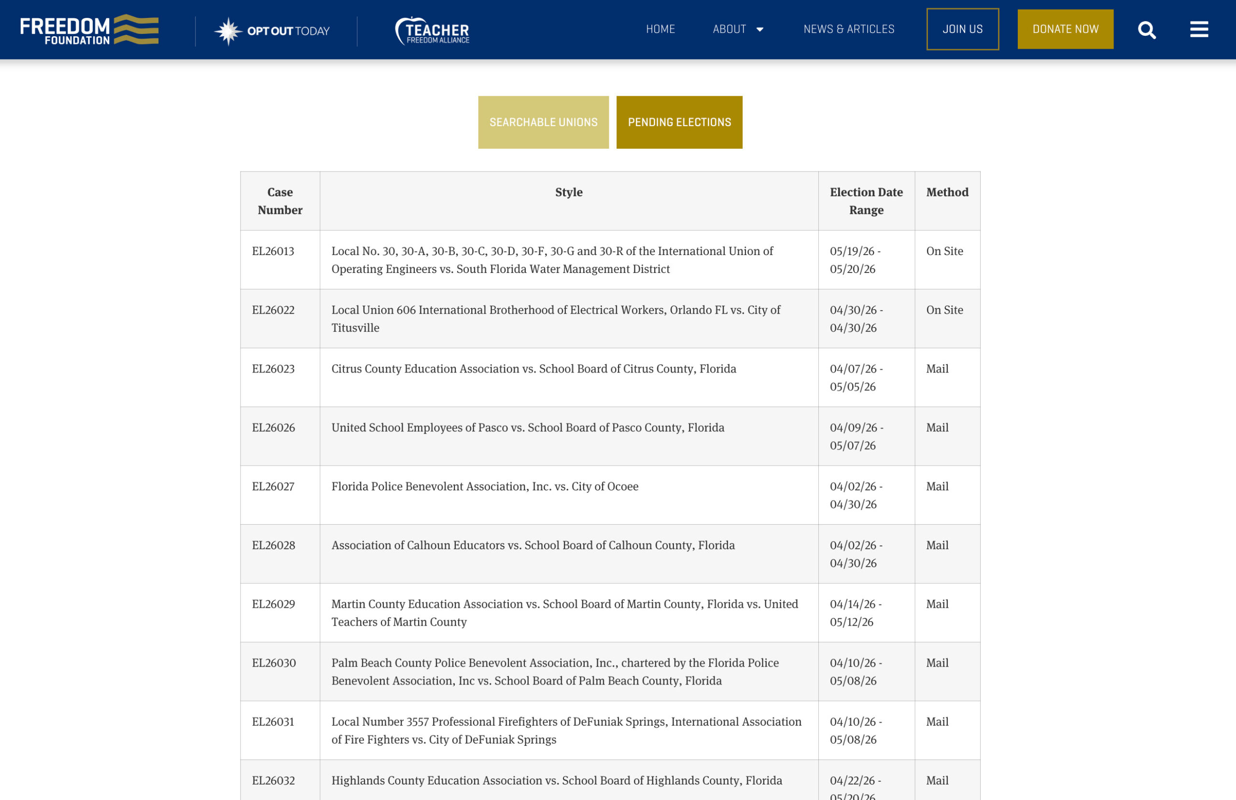Screen dimensions: 1236x800
Task: Click the Election Date Range column header
Action: pos(866,201)
